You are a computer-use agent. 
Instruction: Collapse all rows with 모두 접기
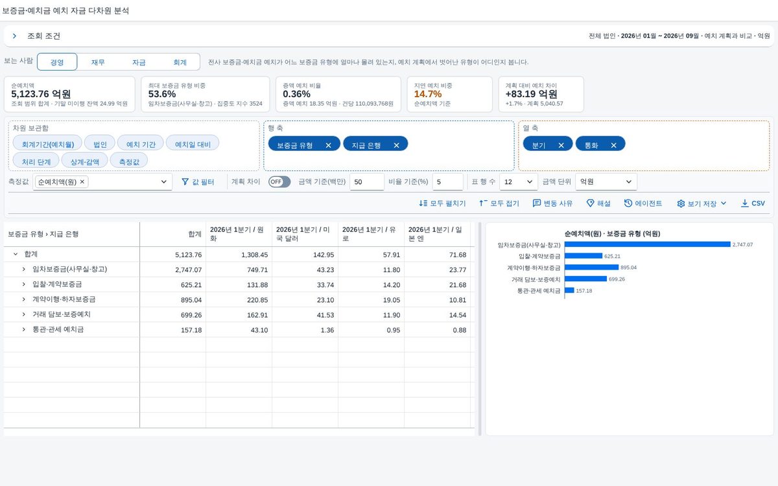499,203
